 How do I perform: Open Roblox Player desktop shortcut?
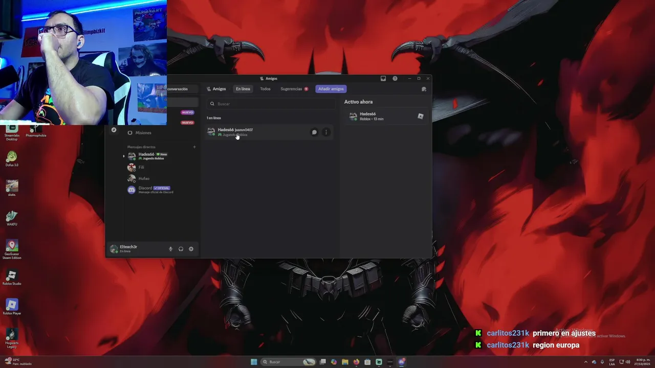pos(12,307)
